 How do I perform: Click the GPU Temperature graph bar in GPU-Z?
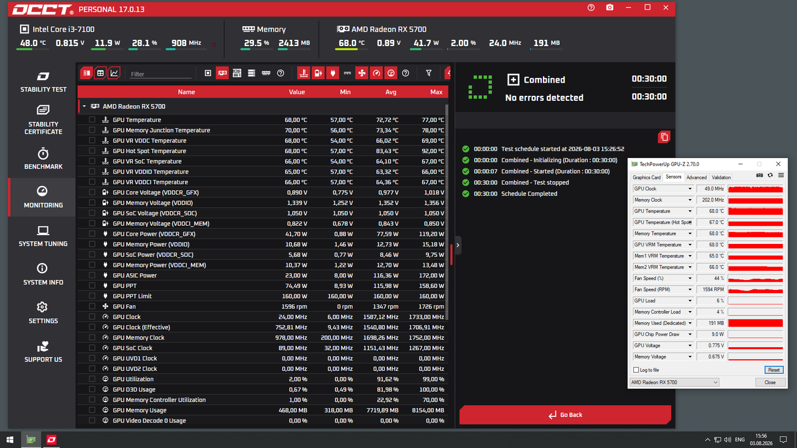pyautogui.click(x=755, y=211)
